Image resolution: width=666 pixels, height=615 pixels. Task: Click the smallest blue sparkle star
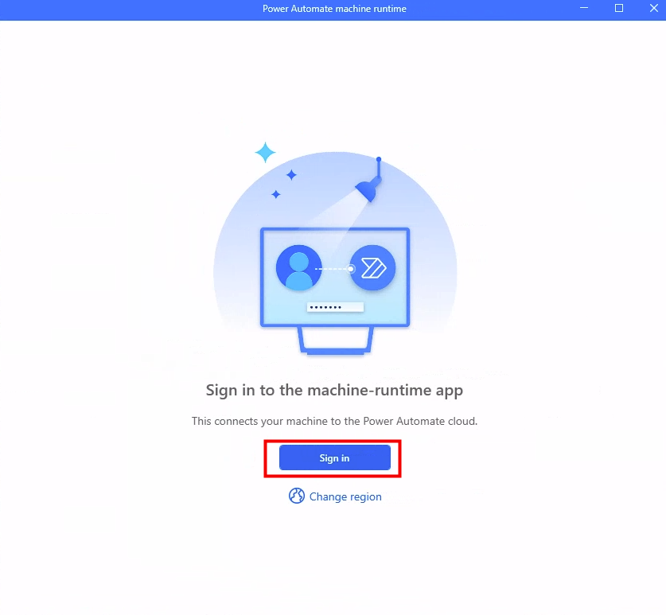tap(276, 194)
